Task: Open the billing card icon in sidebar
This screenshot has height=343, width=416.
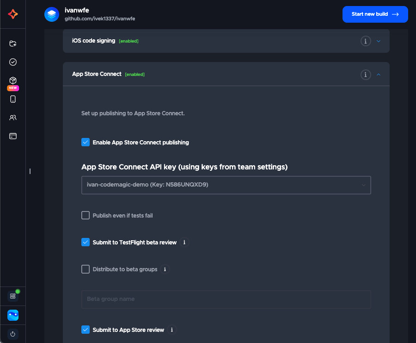Action: point(13,136)
